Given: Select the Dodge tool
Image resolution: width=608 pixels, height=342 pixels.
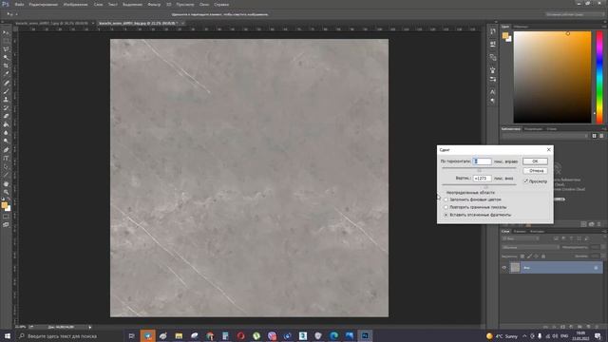Looking at the screenshot, I should click(x=6, y=142).
